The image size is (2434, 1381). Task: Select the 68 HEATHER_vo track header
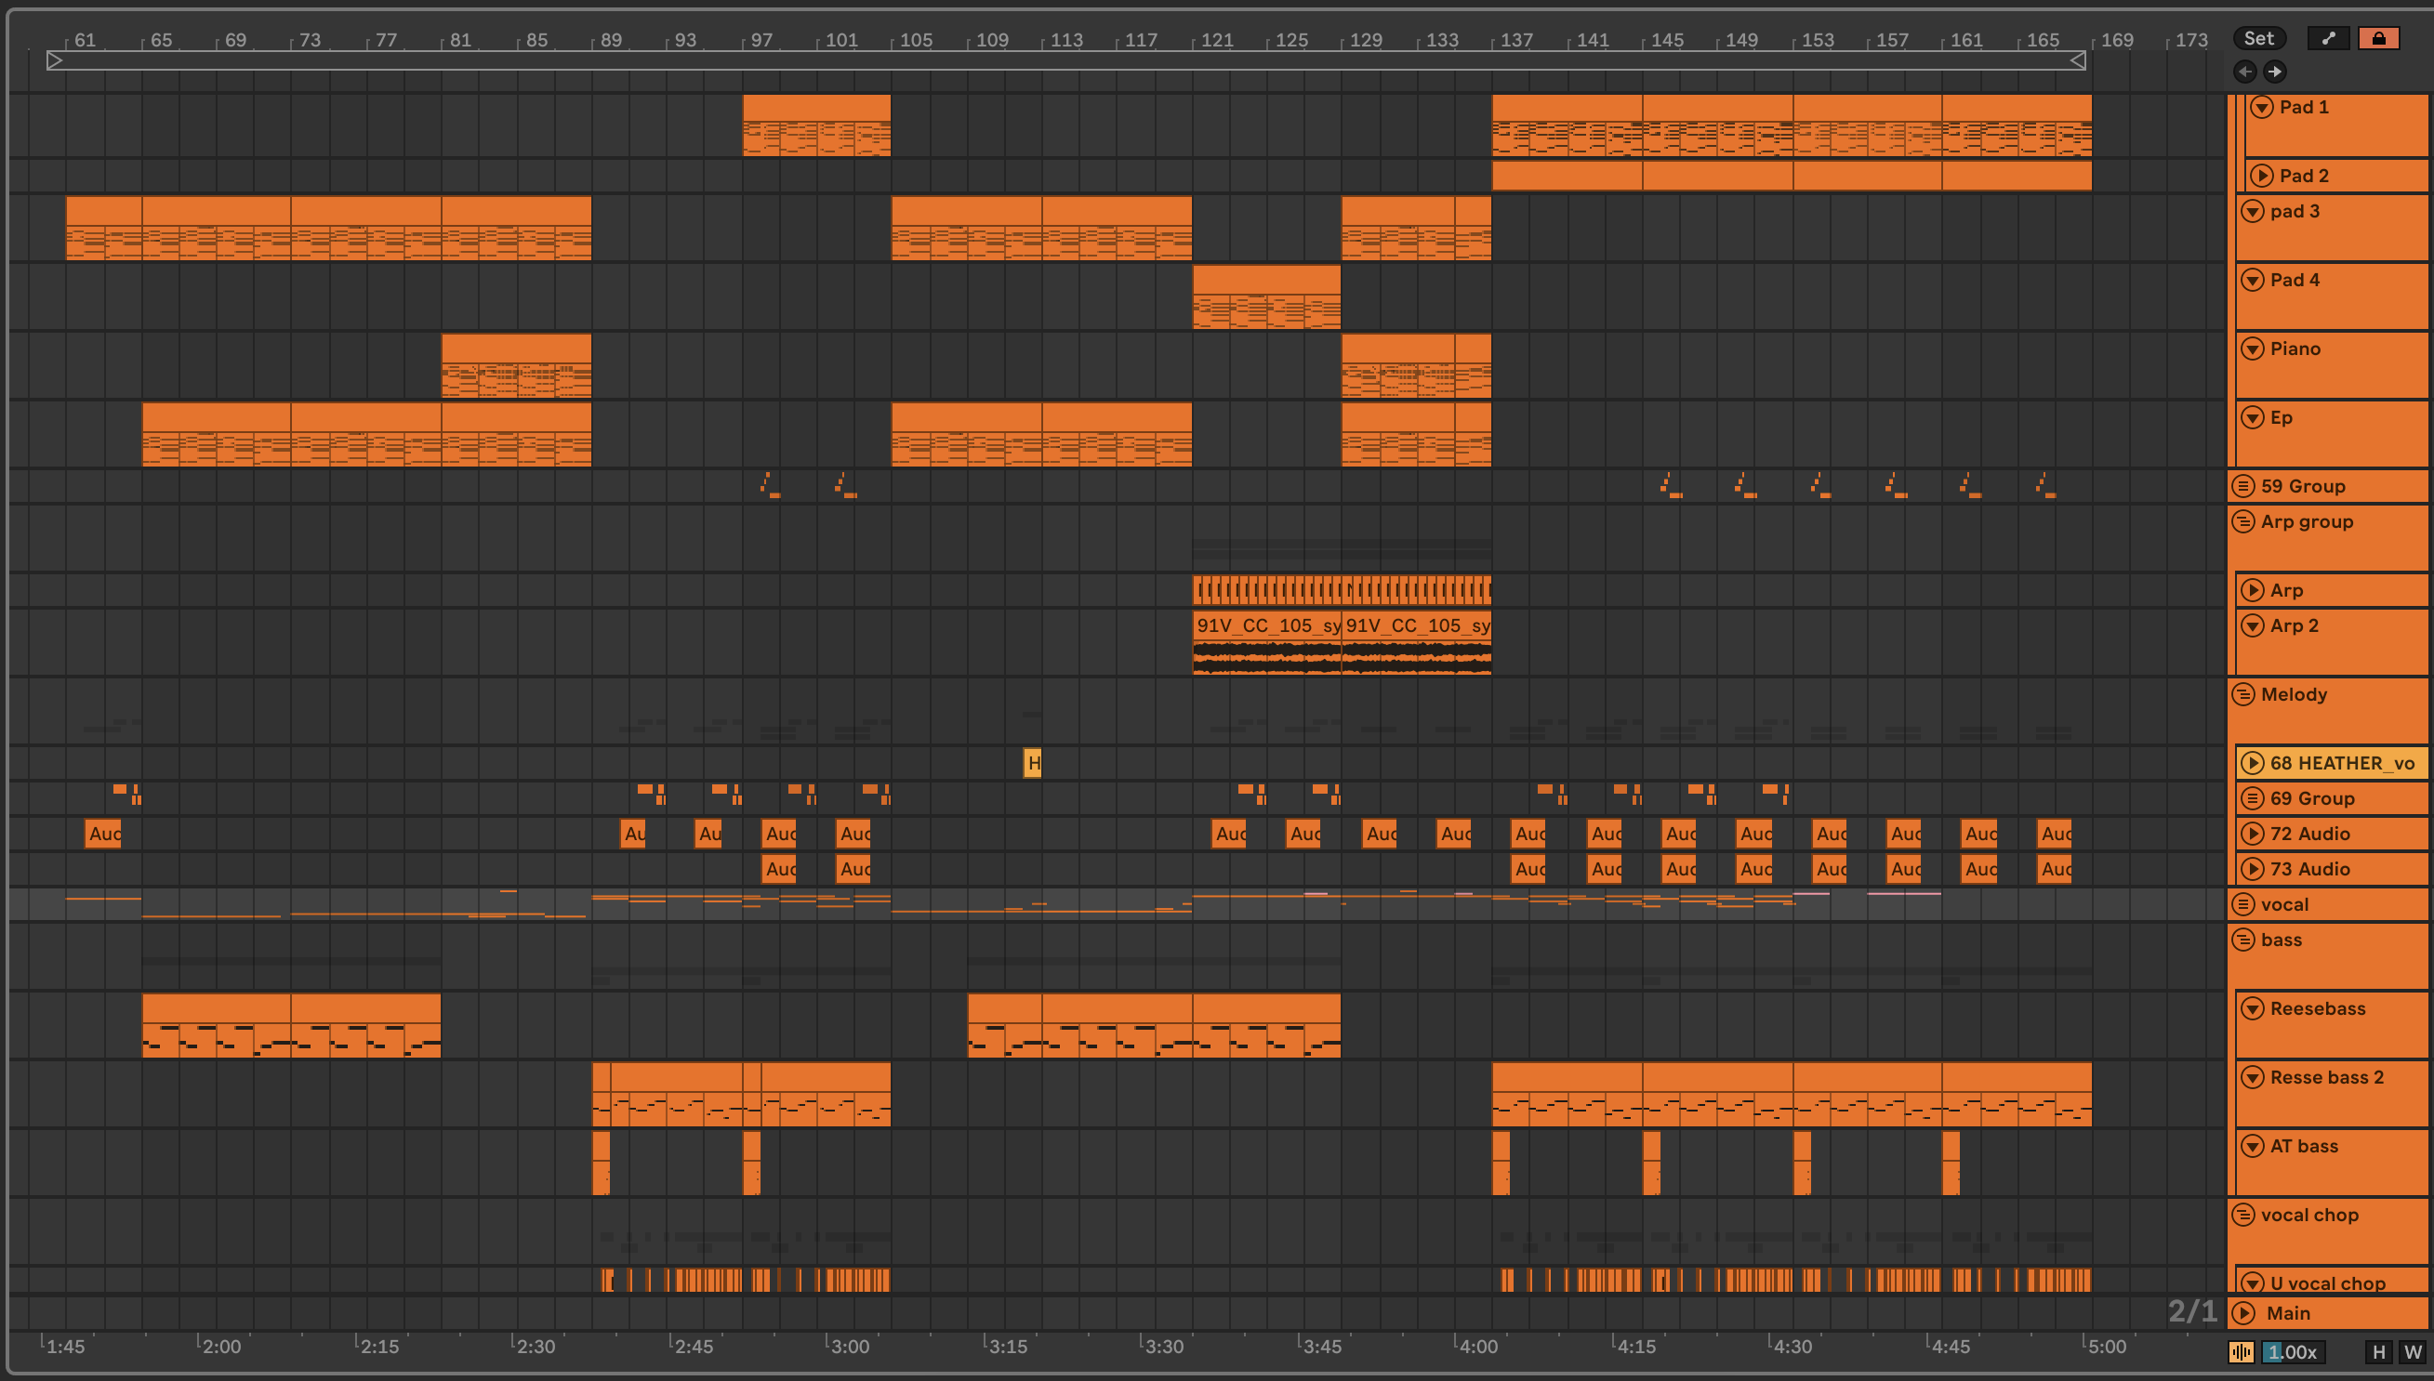2341,763
